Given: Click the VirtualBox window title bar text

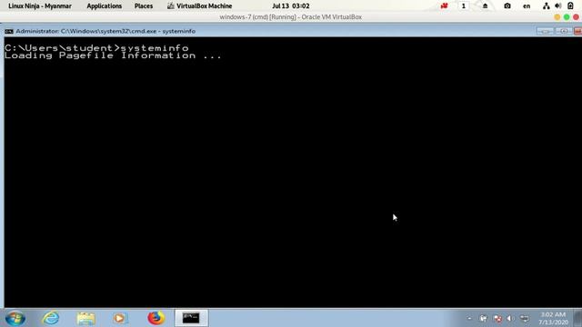Looking at the screenshot, I should (291, 17).
